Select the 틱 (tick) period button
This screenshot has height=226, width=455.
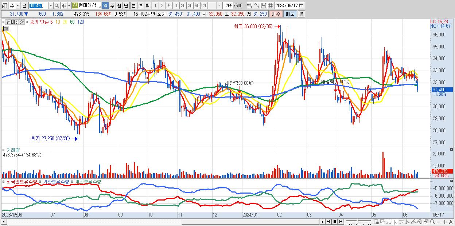coord(147,5)
